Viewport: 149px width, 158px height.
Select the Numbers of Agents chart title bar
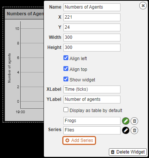point(24,14)
